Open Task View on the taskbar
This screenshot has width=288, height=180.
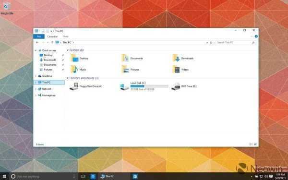click(83, 177)
